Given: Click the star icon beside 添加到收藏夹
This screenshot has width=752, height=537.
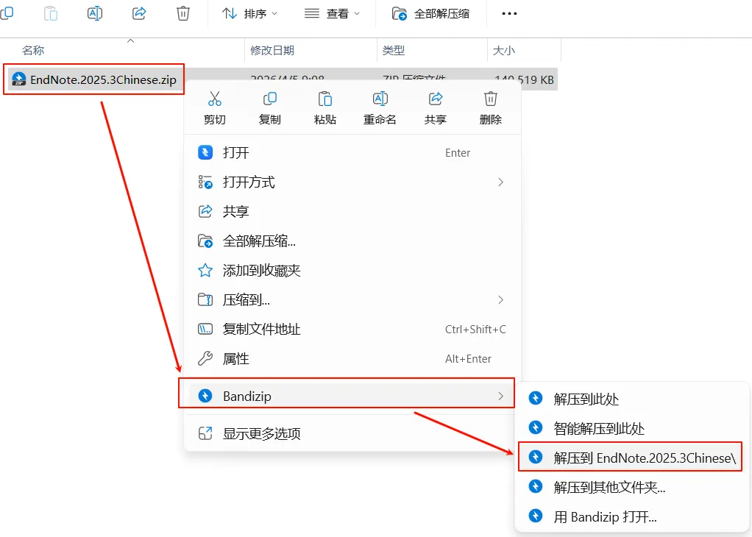Looking at the screenshot, I should pos(205,271).
